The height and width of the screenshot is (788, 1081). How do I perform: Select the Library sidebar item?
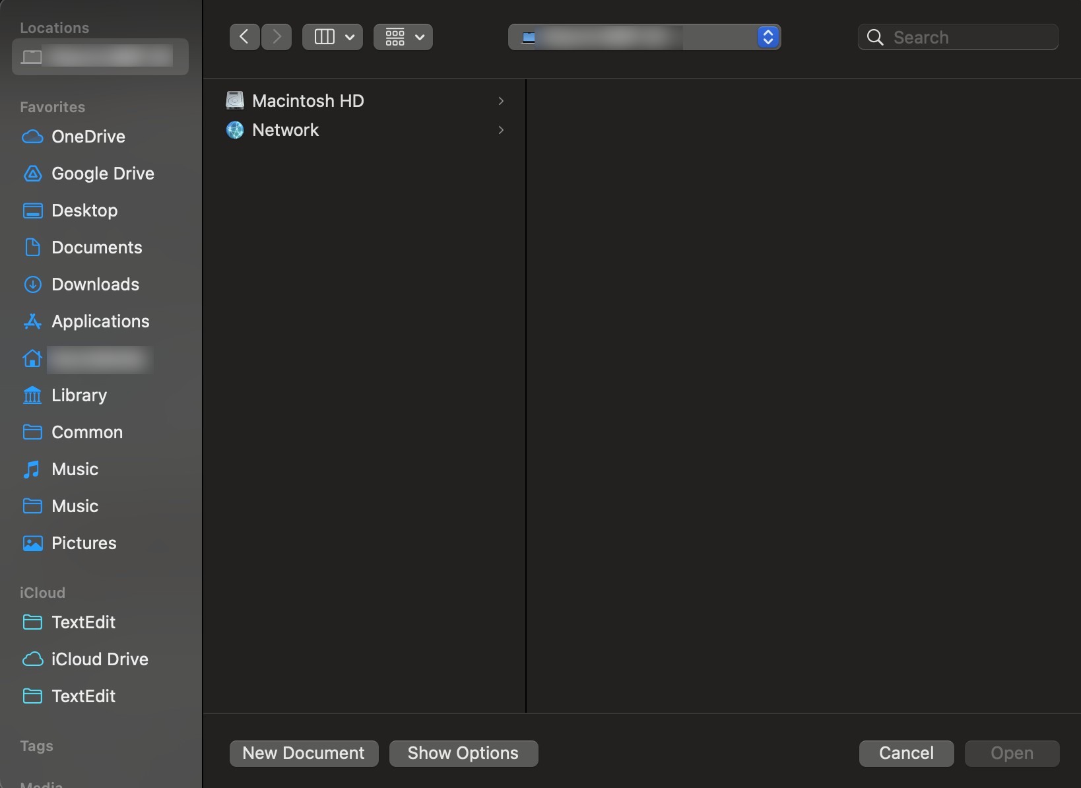pyautogui.click(x=79, y=395)
